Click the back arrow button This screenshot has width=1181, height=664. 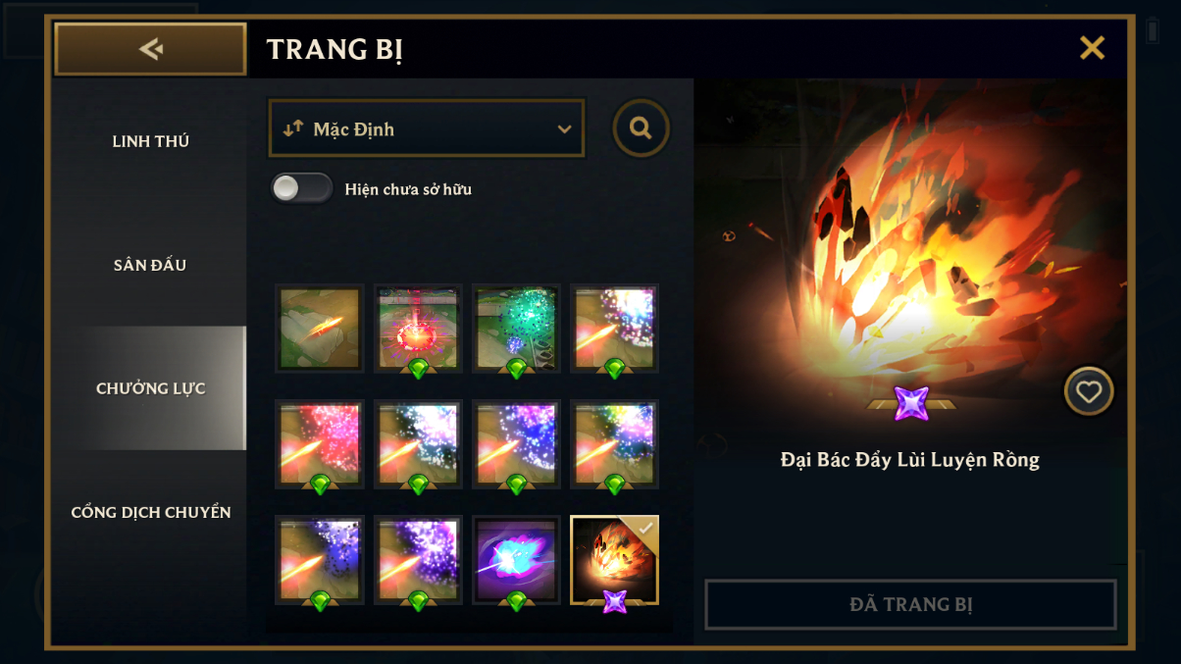click(150, 49)
